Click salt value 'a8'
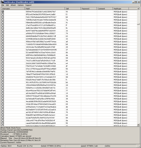Image resolution: width=141 pixels, height=148 pixels. pos(67,42)
